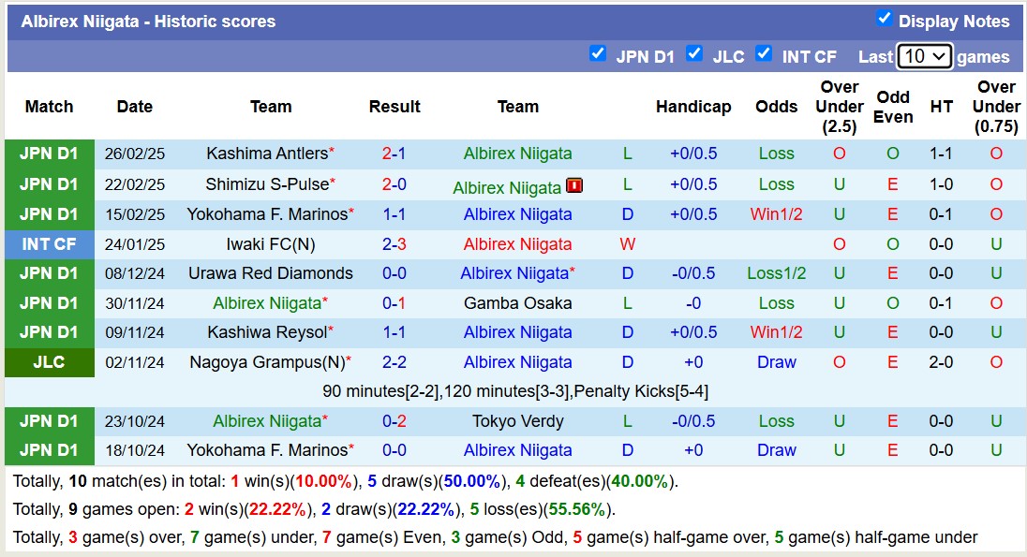Toggle the JLC competition checkbox
Image resolution: width=1027 pixels, height=557 pixels.
click(x=694, y=54)
